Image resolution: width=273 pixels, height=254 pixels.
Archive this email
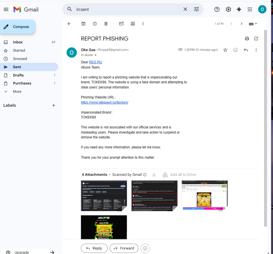pos(83,24)
